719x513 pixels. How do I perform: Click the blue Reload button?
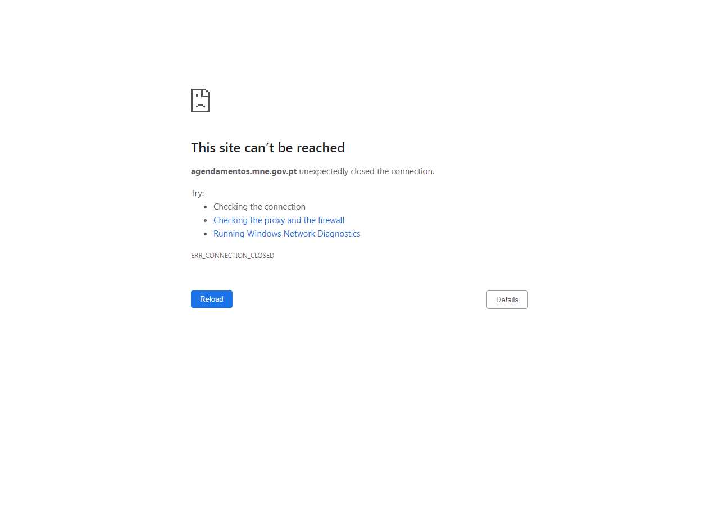212,299
